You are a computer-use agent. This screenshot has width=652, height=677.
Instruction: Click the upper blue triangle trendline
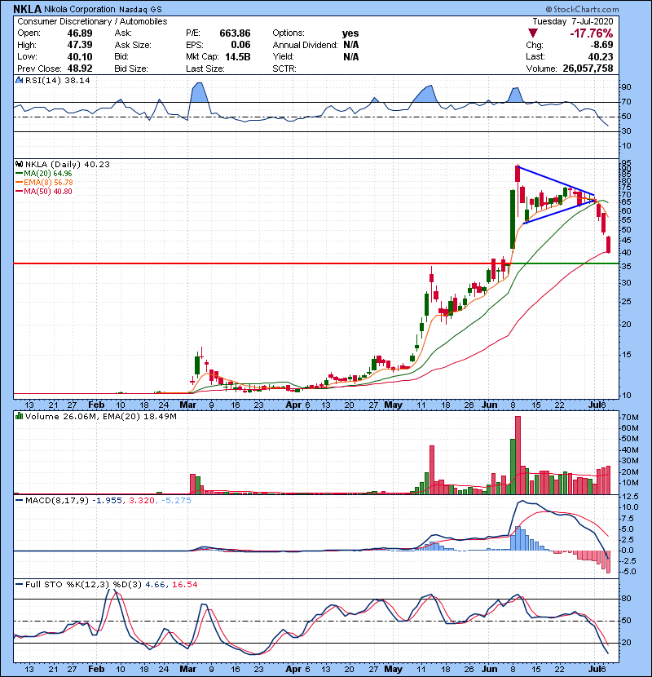[557, 181]
